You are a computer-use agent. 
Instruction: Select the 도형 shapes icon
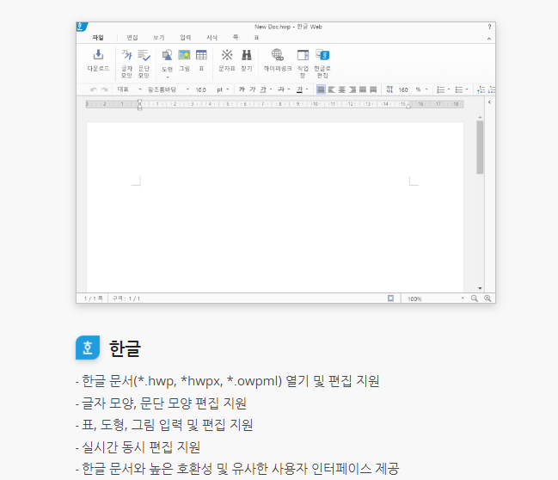coord(168,55)
